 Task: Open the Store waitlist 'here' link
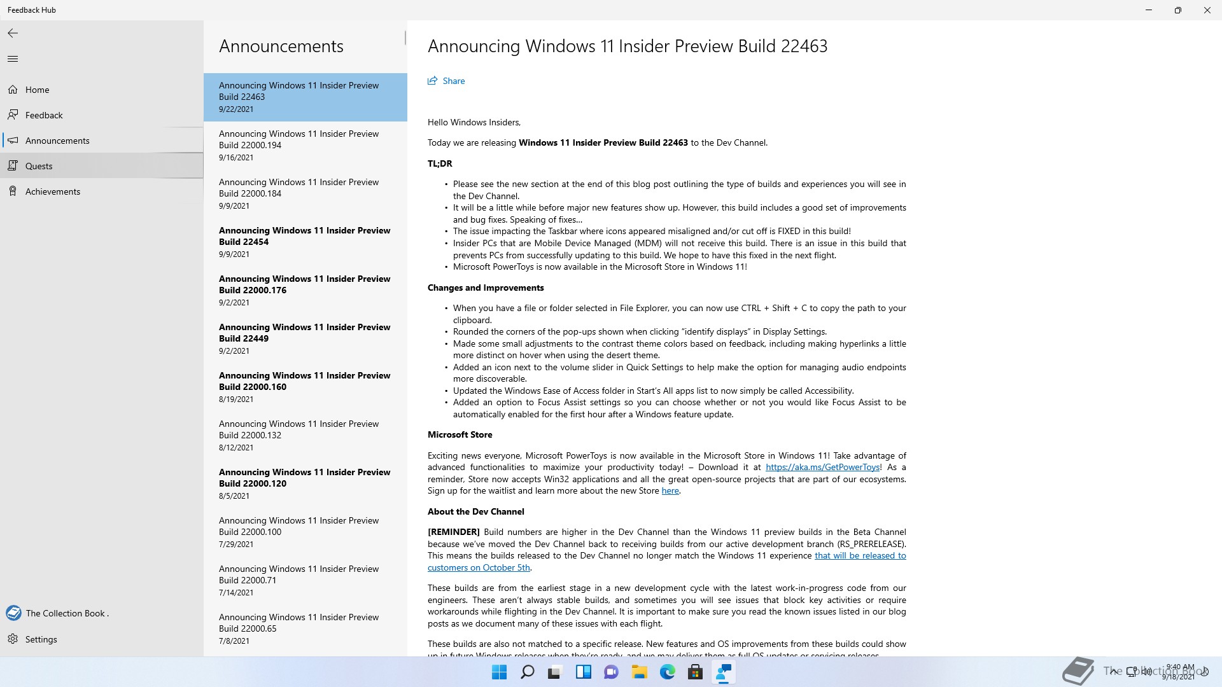click(x=670, y=490)
